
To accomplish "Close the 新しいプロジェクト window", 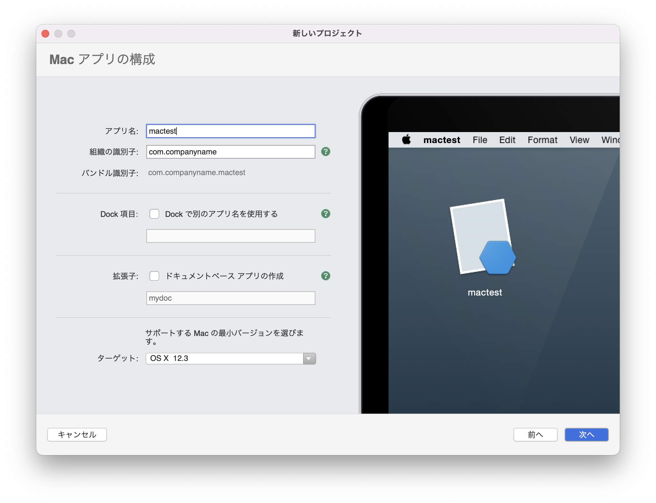I will (45, 34).
